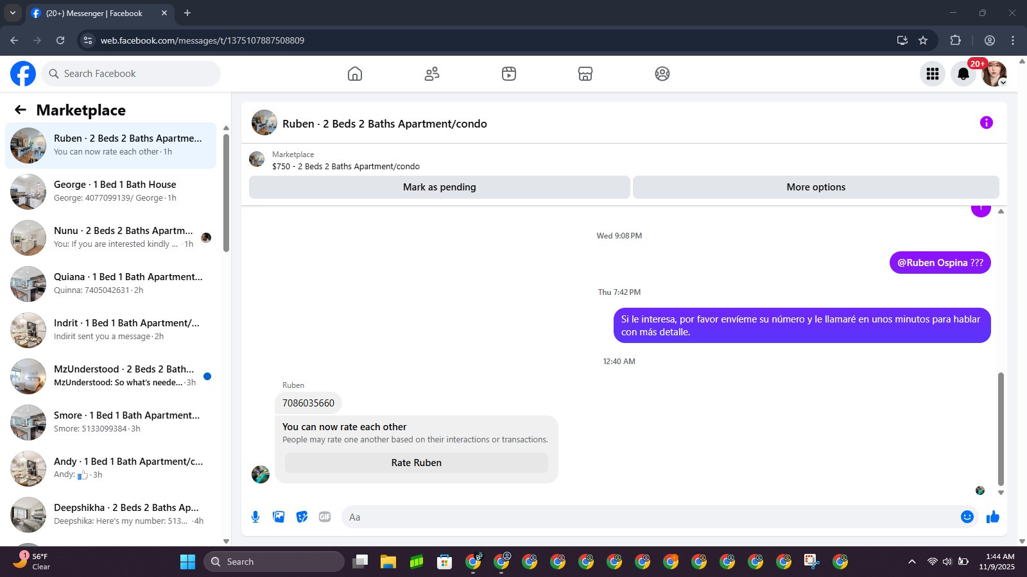This screenshot has height=577, width=1027.
Task: Click the @Ruben Ospina mention message
Action: point(940,263)
